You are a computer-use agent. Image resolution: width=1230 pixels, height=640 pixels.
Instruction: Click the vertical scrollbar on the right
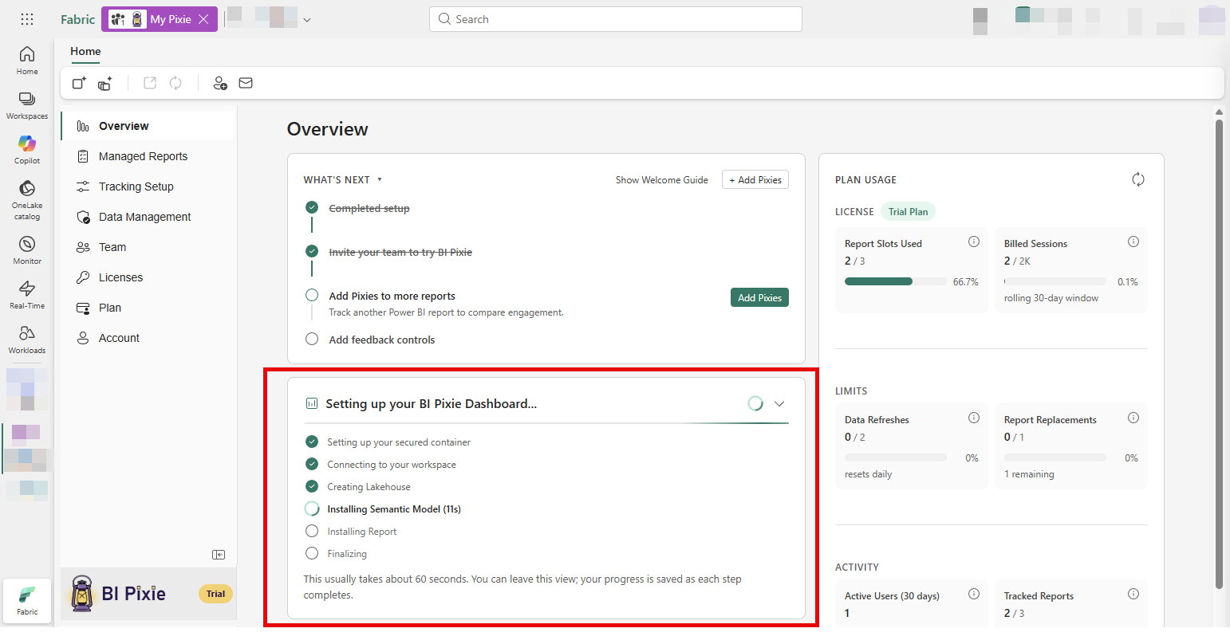1219,355
